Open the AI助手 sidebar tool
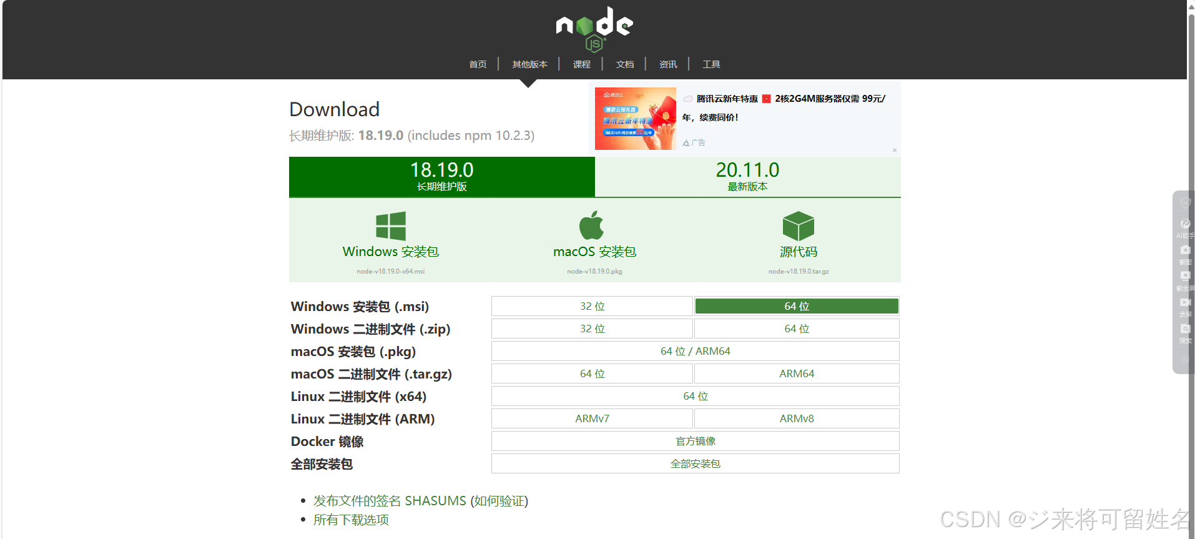This screenshot has height=539, width=1195. pyautogui.click(x=1185, y=228)
